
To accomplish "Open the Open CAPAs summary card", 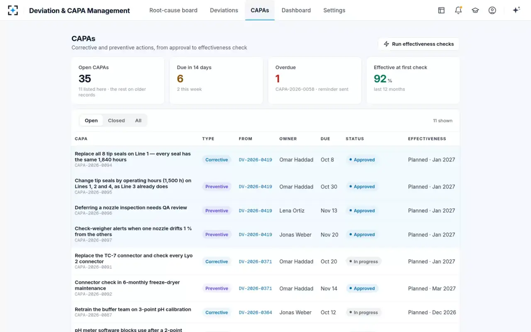I will (x=118, y=81).
